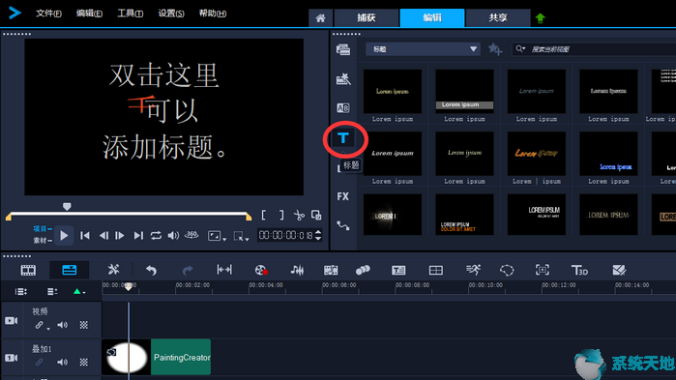Click the preview scrubber handle
The image size is (676, 380).
point(67,207)
